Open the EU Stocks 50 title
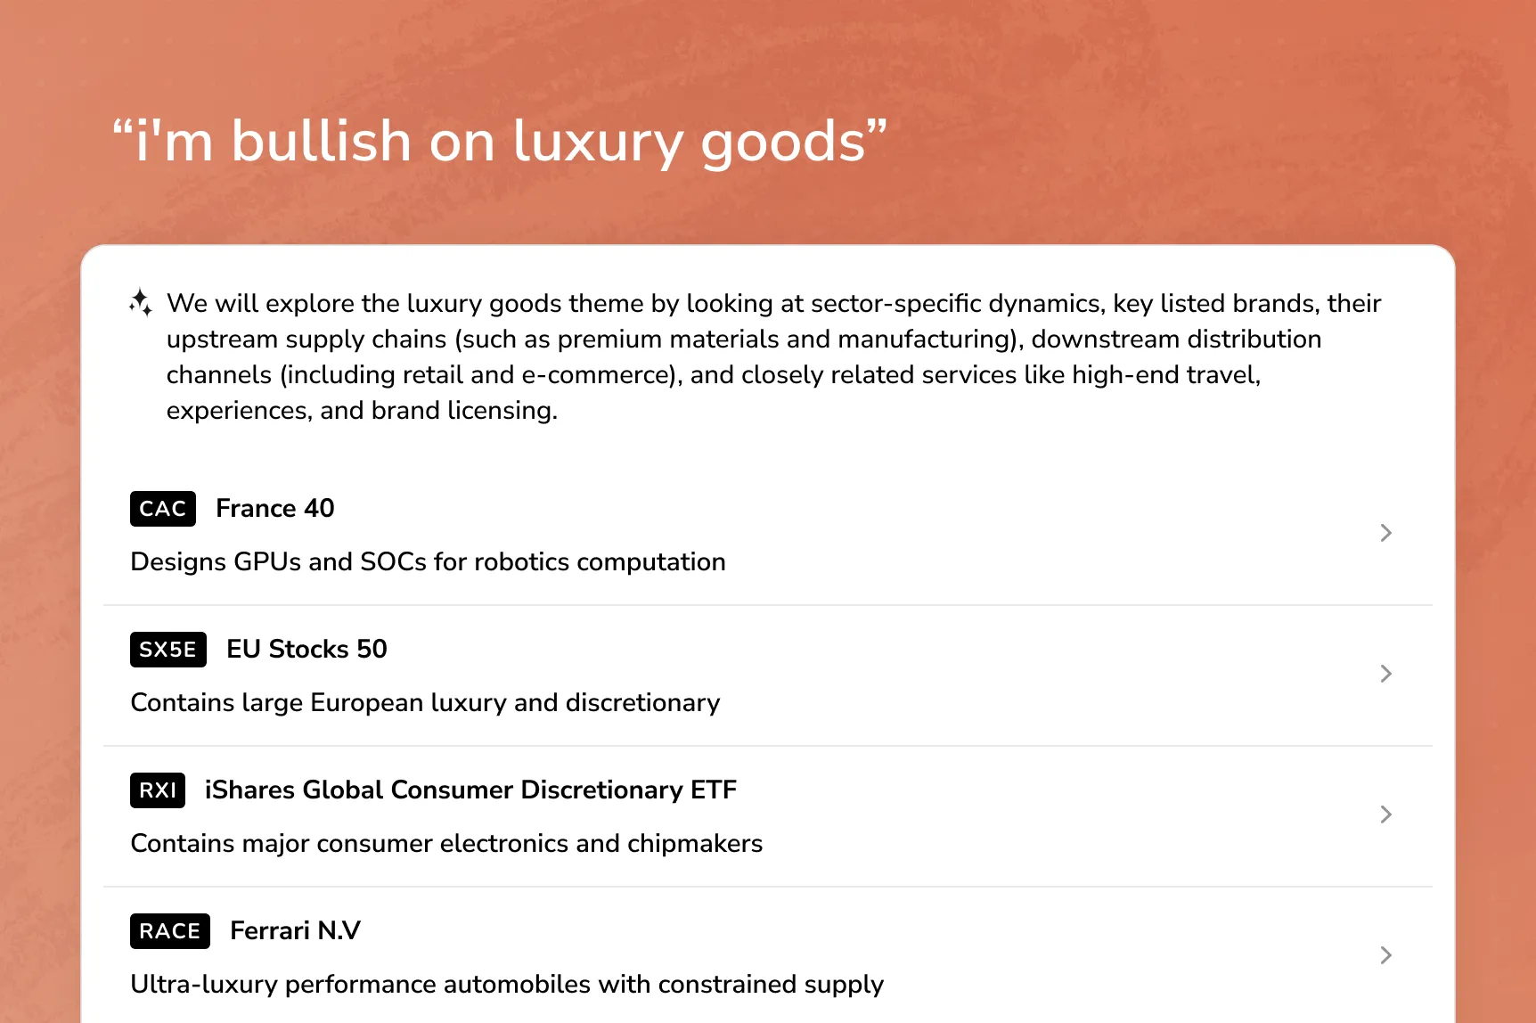Screen dimensions: 1536x1023 pos(306,649)
